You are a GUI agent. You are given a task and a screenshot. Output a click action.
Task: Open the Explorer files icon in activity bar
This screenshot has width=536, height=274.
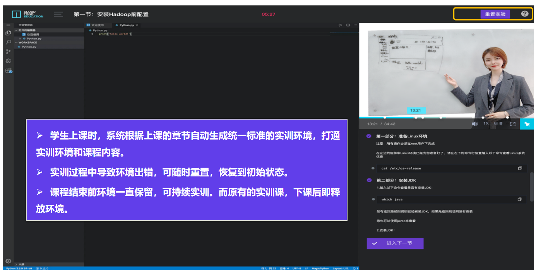pyautogui.click(x=8, y=33)
